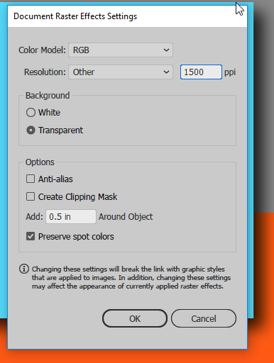The width and height of the screenshot is (274, 363).
Task: Click the White option text label
Action: [49, 113]
